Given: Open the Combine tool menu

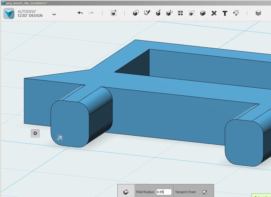Looking at the screenshot, I should click(203, 13).
